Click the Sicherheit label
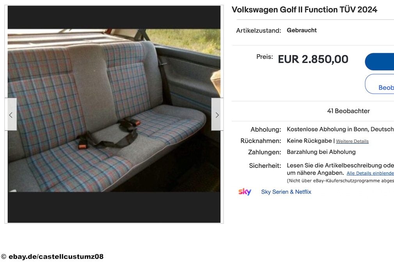The height and width of the screenshot is (262, 394). [265, 166]
